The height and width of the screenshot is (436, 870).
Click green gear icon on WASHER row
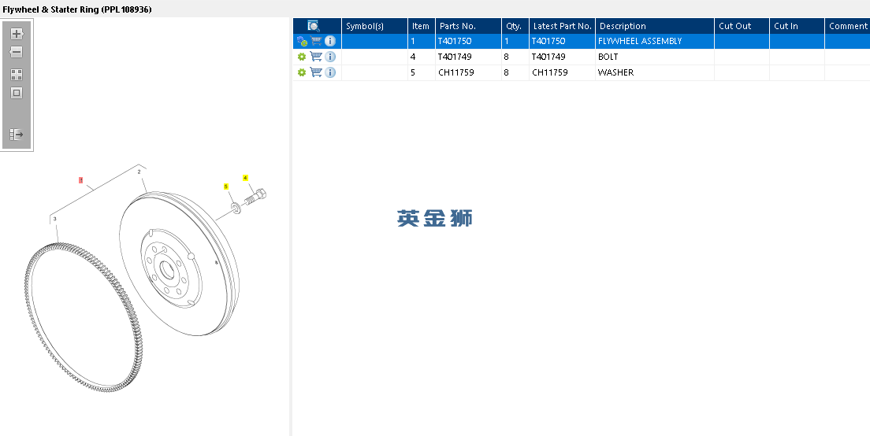click(301, 72)
